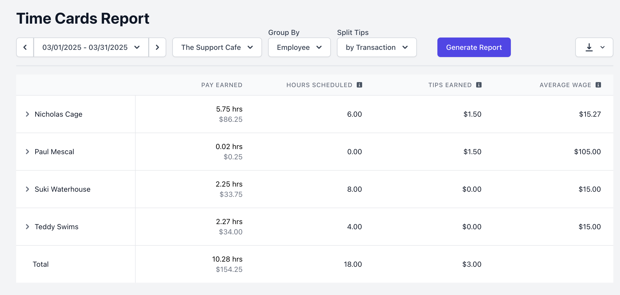Expand Paul Mescal's time card row
620x295 pixels.
[27, 152]
